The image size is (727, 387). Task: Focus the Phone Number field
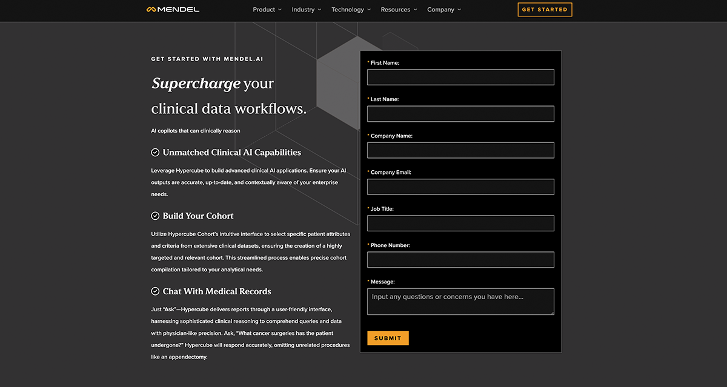(x=460, y=260)
